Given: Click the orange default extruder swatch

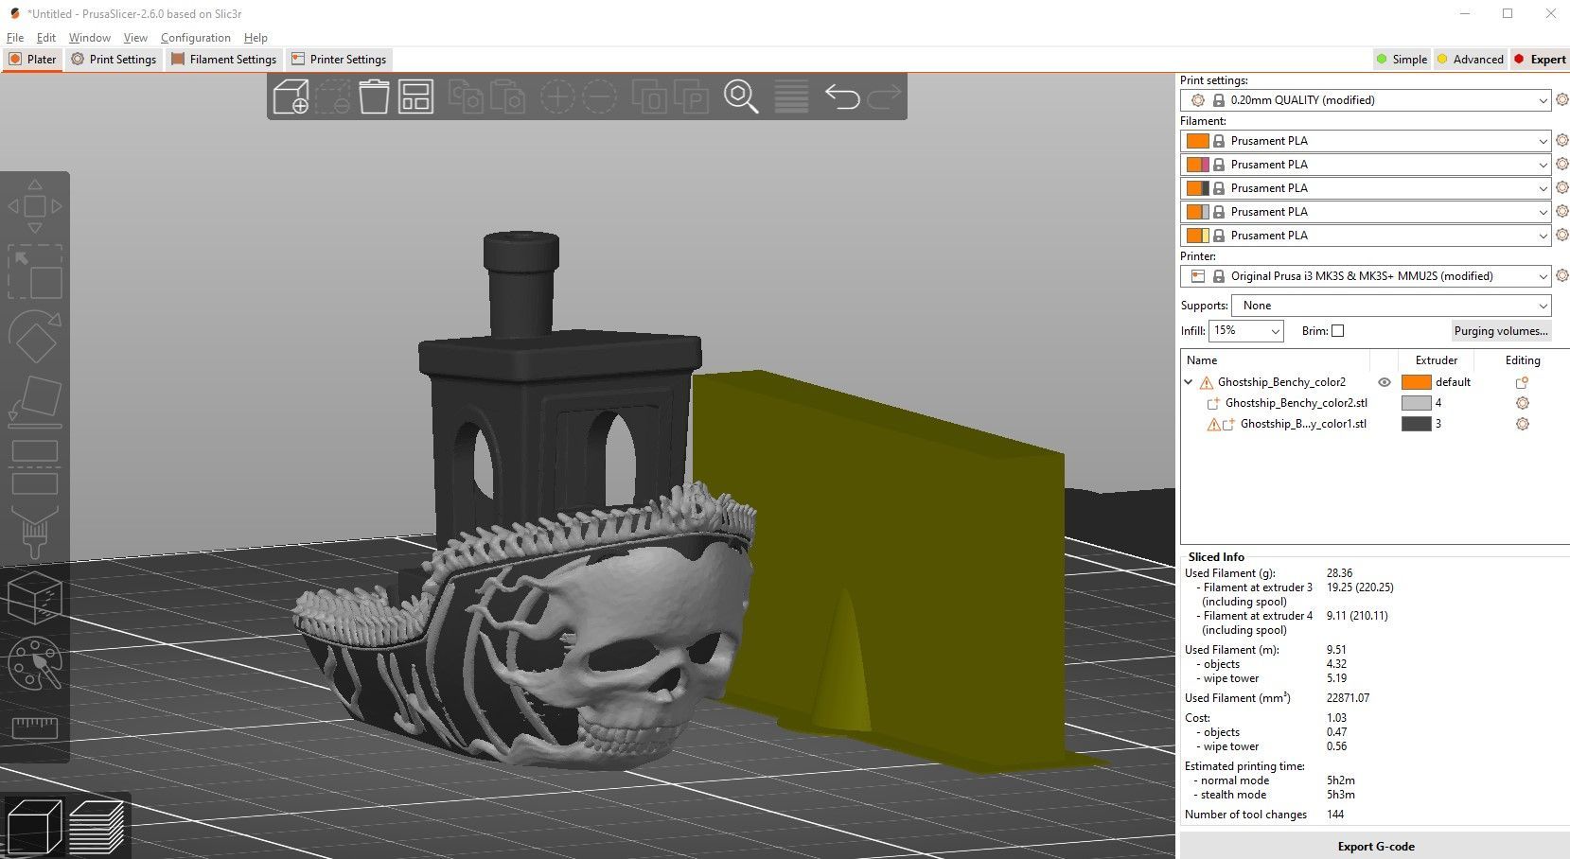Looking at the screenshot, I should (1416, 382).
